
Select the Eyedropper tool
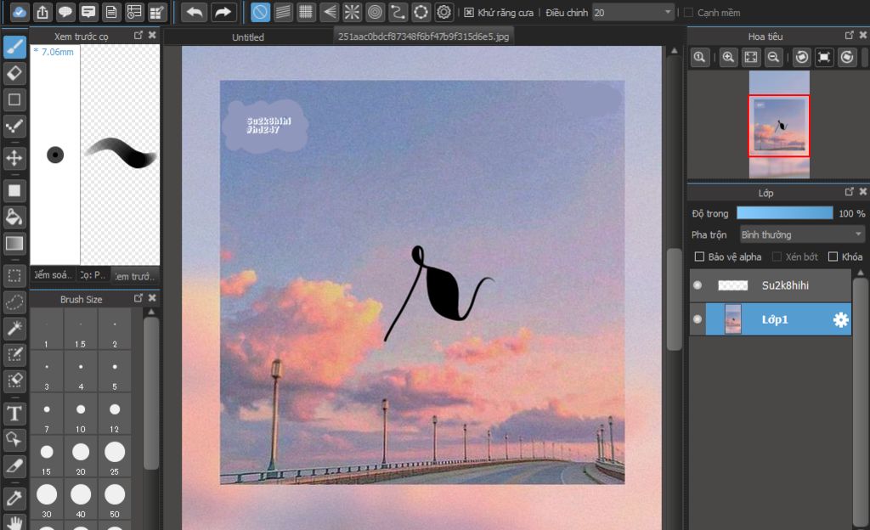pyautogui.click(x=14, y=499)
